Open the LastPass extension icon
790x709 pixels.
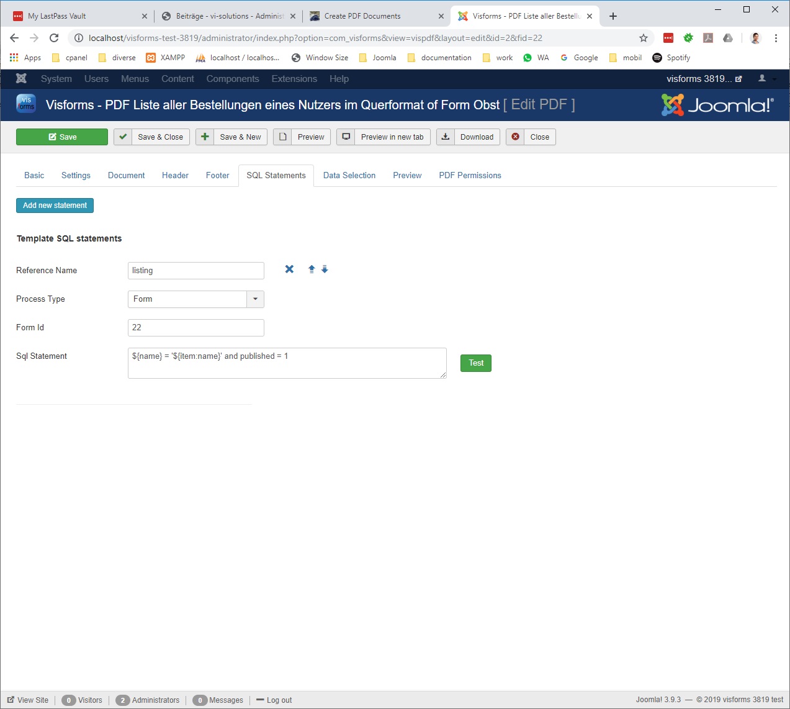pos(668,38)
